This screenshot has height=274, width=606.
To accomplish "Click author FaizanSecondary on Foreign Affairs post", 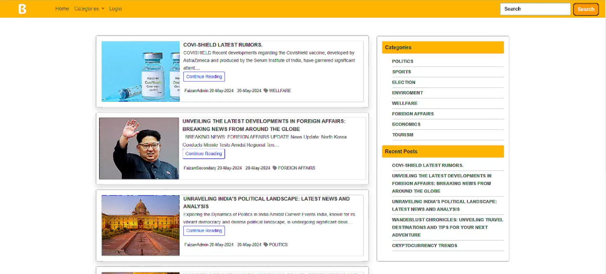I will point(200,168).
